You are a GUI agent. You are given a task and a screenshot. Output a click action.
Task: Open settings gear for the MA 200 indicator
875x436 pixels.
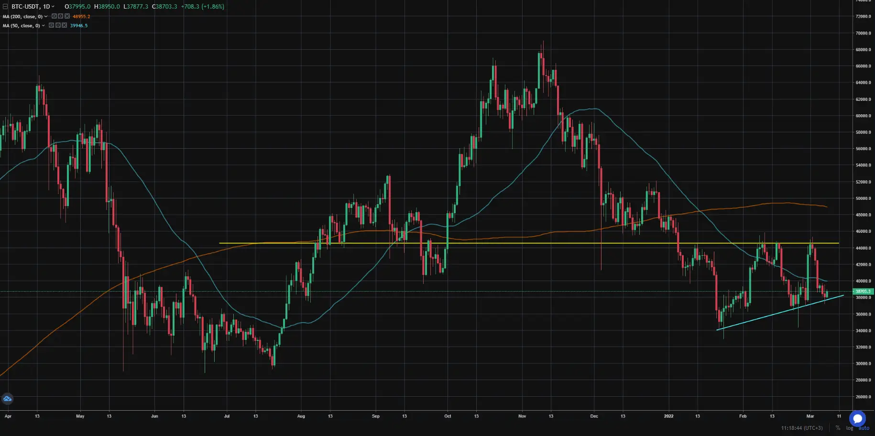pyautogui.click(x=60, y=16)
